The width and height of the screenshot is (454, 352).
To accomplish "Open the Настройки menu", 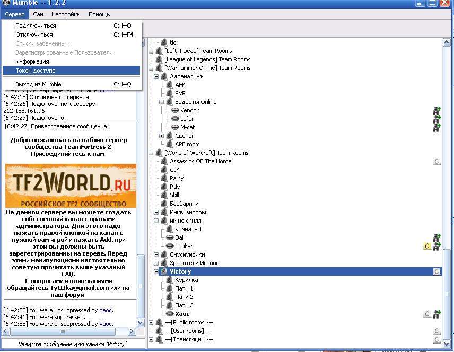I will [x=66, y=14].
